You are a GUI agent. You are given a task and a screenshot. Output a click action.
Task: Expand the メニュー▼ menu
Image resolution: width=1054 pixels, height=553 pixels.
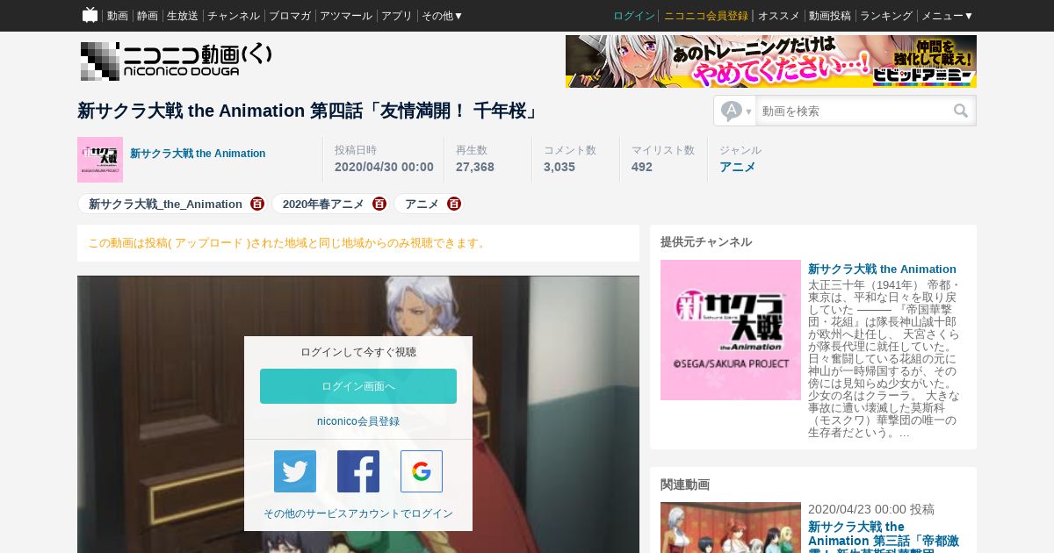point(947,16)
